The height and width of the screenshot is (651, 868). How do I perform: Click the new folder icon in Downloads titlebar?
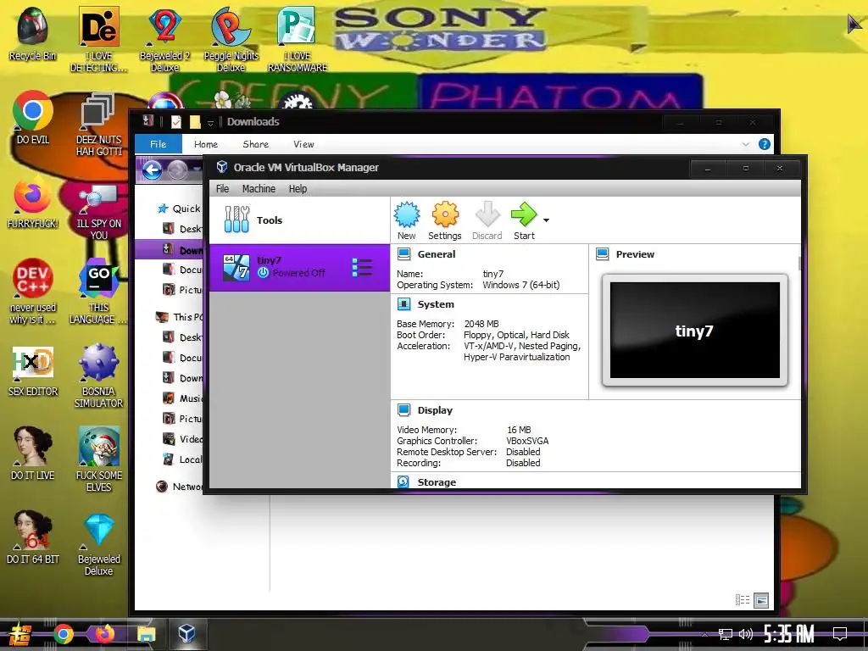195,122
